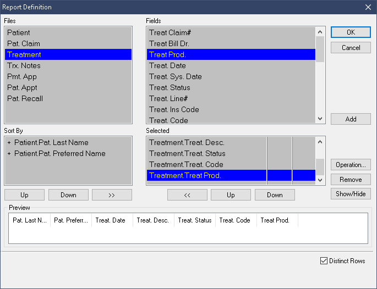Select Patient in the Files list

19,33
